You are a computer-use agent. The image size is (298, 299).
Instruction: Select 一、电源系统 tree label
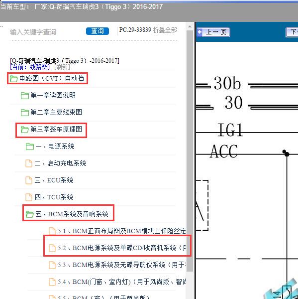(55, 146)
